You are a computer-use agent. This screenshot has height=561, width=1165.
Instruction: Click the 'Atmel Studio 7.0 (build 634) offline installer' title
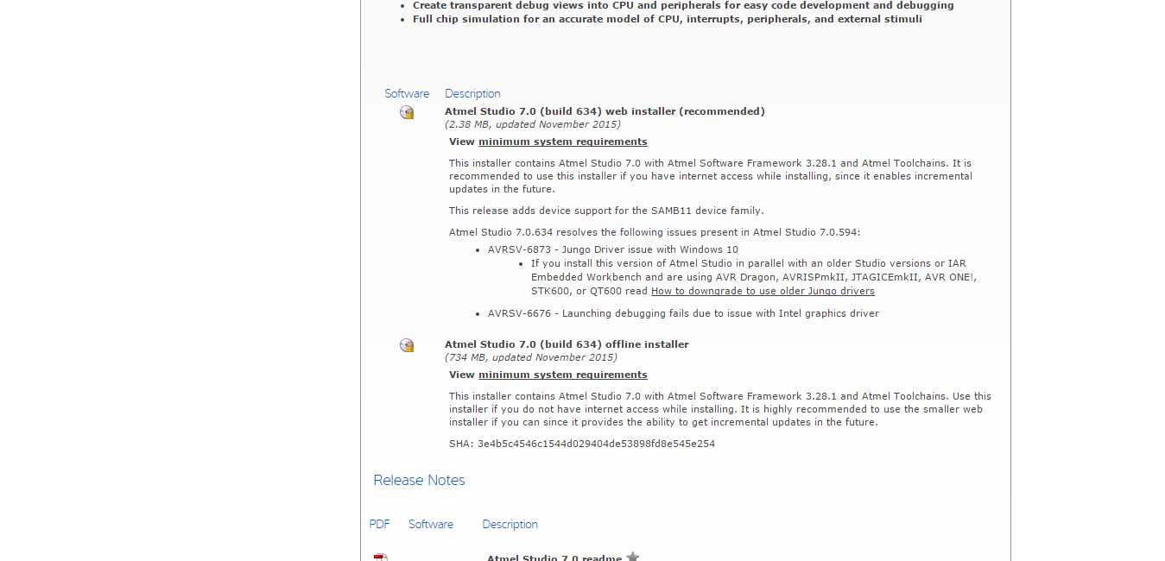[567, 344]
